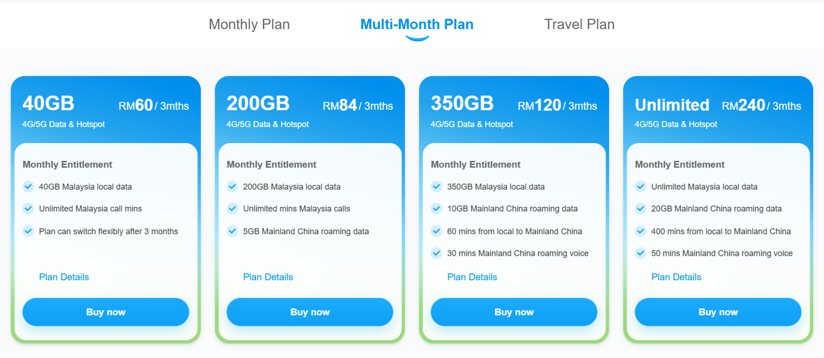Screen dimensions: 824x358
Task: Purchase the Unlimited plan with Buy now
Action: (x=718, y=312)
